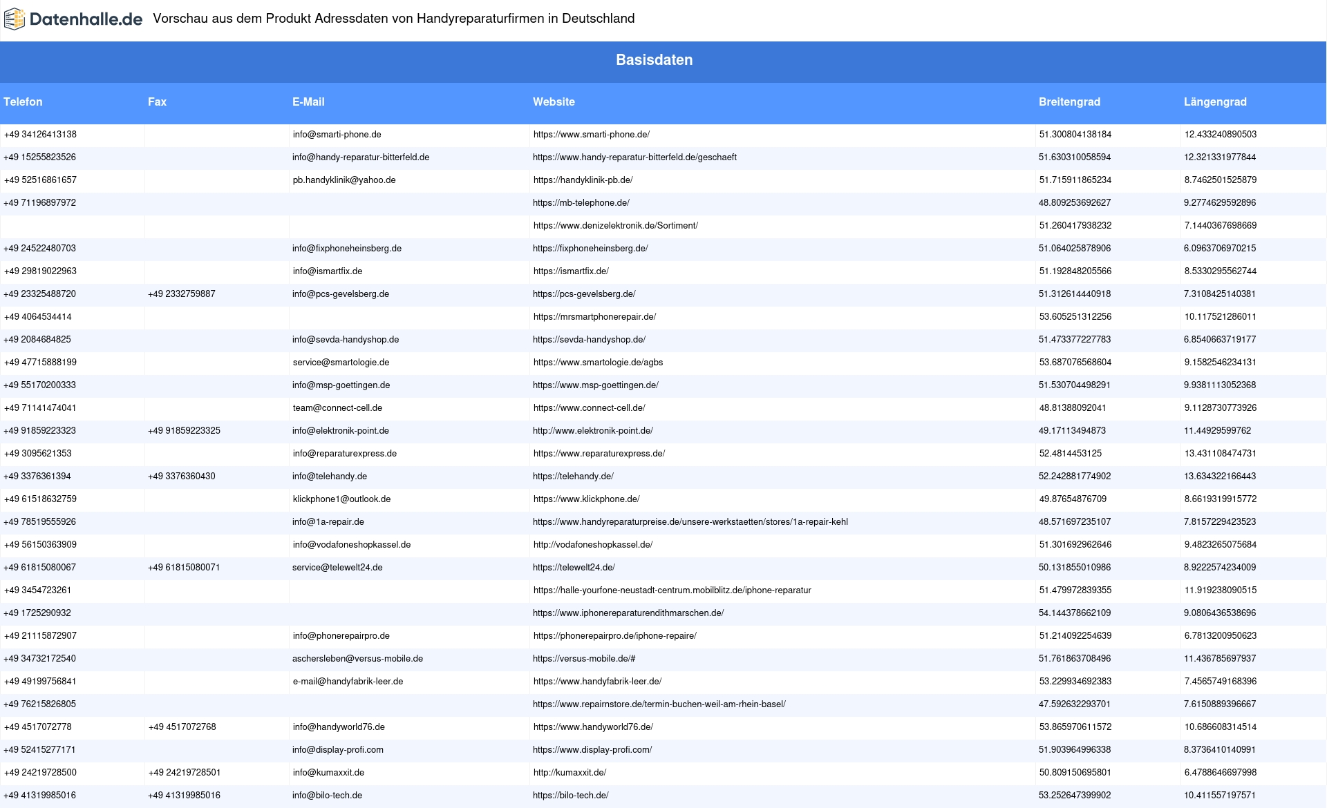This screenshot has width=1327, height=808.
Task: Select fax number +49 3376360430
Action: (182, 477)
